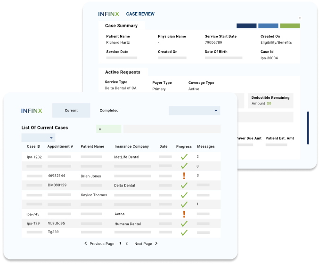Click the dark navy status bar in Case Review
The height and width of the screenshot is (265, 319).
click(246, 26)
